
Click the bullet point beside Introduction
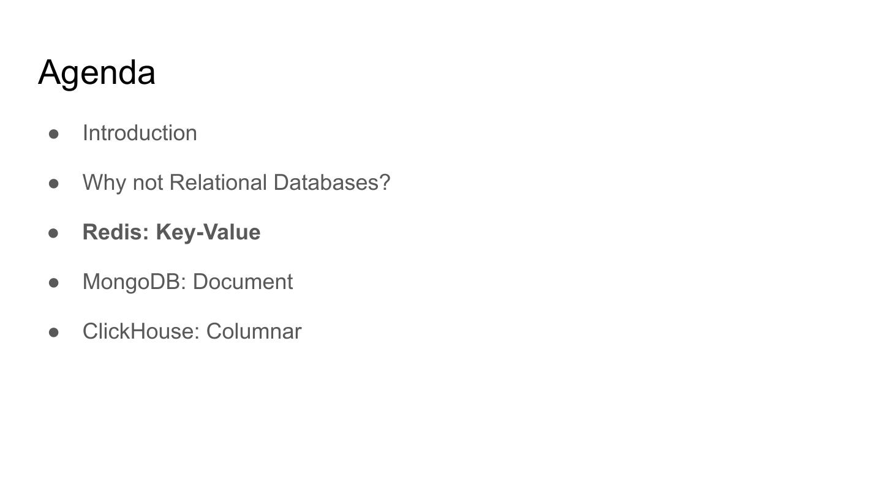click(54, 133)
